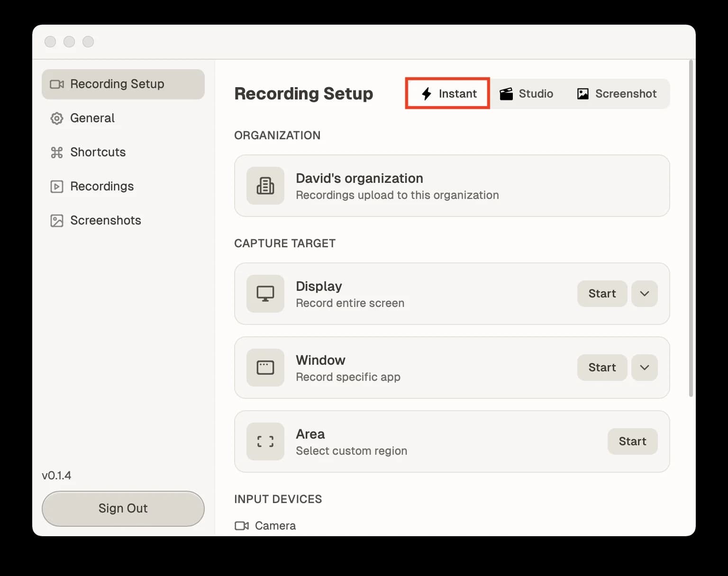
Task: Click David's organization card
Action: click(x=451, y=186)
